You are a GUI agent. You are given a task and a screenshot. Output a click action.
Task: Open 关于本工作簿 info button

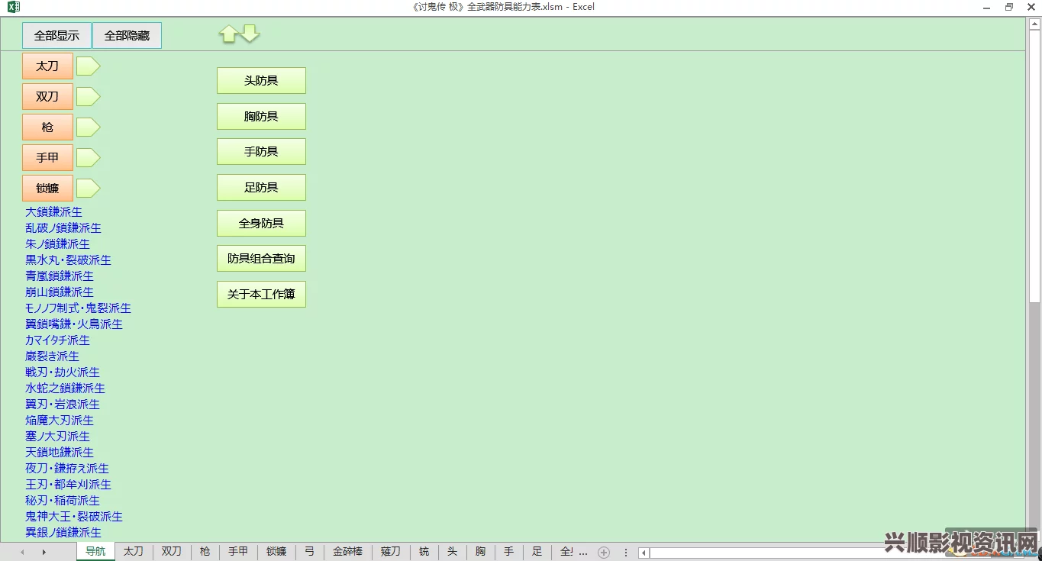(261, 295)
